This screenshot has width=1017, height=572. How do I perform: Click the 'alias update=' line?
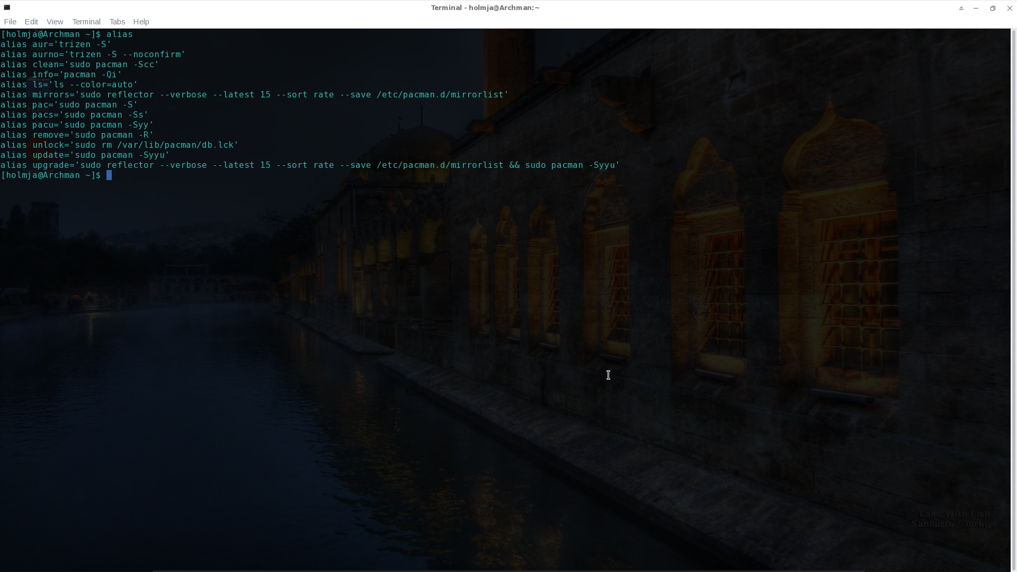(x=85, y=155)
